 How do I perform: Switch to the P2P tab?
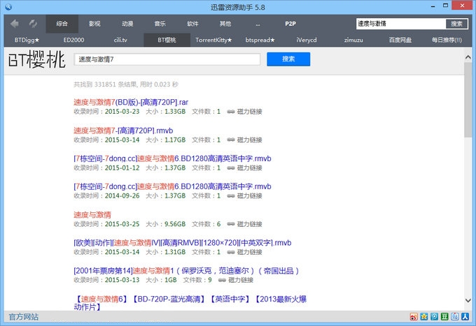tap(290, 24)
